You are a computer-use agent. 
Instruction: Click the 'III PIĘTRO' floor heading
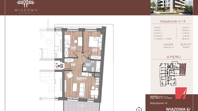174,57
